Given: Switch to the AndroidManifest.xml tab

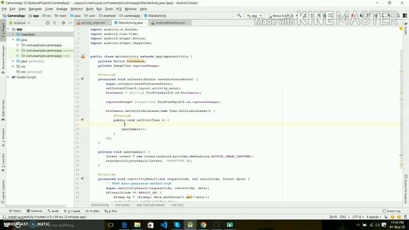Looking at the screenshot, I should (170, 23).
